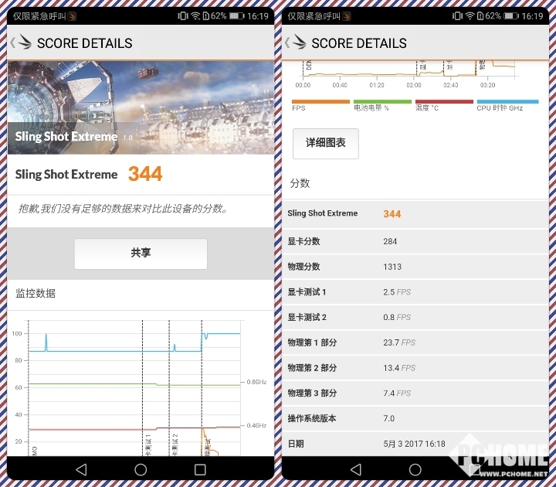Tap Android back button on right phone
The height and width of the screenshot is (487, 556).
356,470
